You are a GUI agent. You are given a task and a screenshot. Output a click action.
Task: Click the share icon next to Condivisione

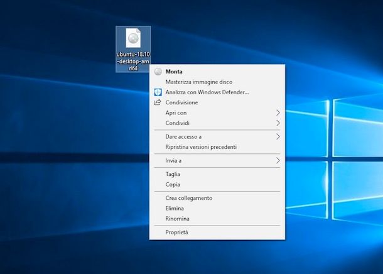[158, 102]
